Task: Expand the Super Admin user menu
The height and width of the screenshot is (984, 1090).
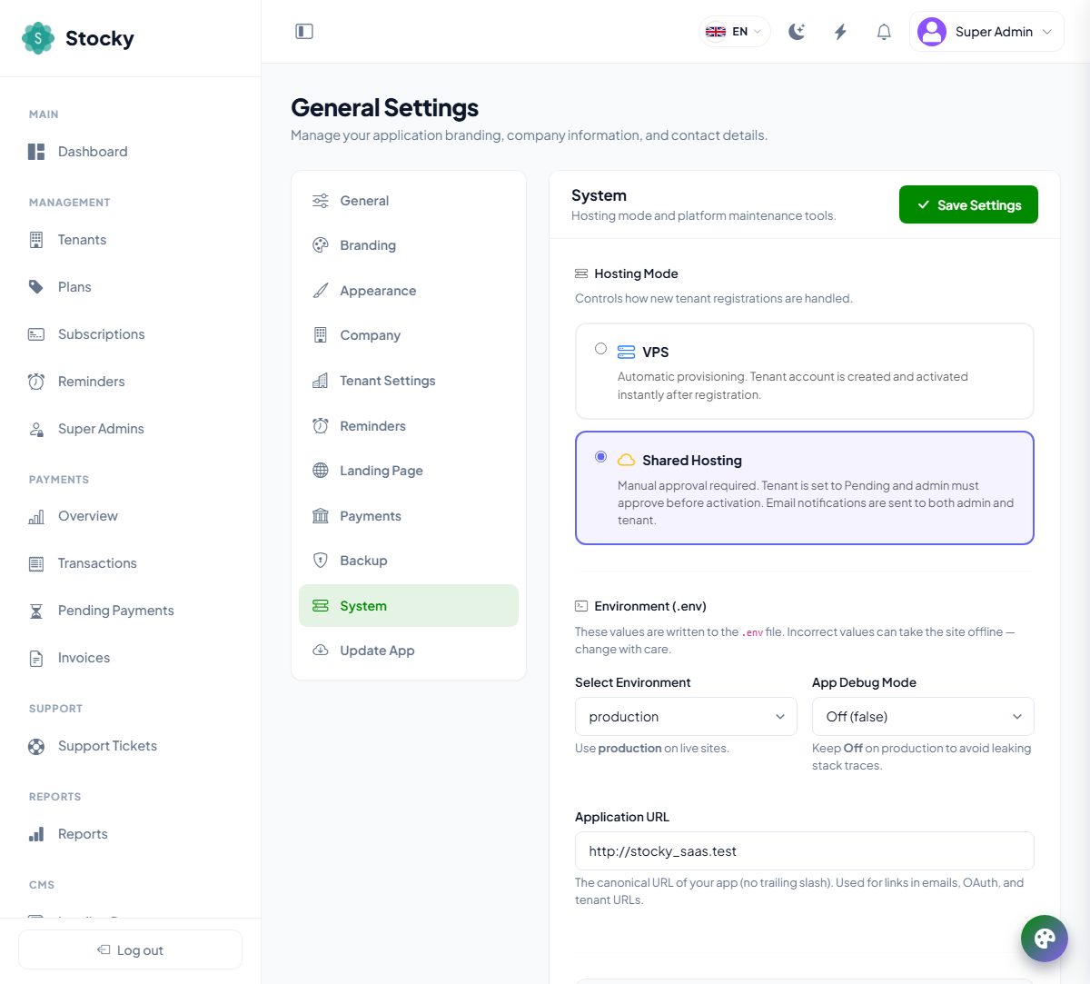Action: (986, 32)
